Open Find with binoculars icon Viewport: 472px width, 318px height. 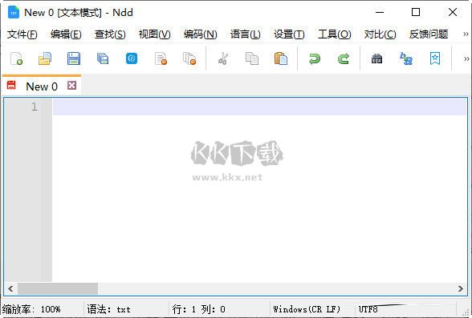(376, 58)
